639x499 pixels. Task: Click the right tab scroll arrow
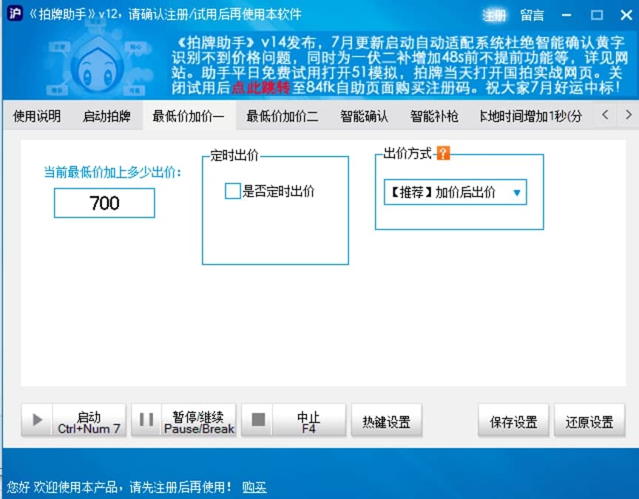(629, 116)
